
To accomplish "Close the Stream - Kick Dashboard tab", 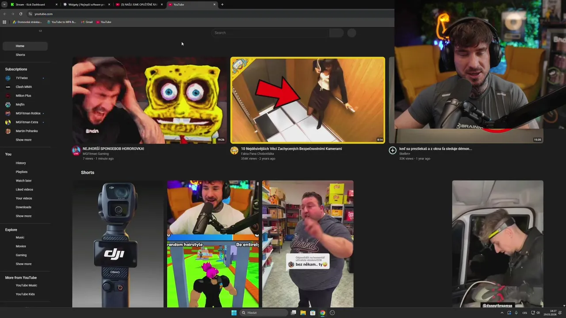I will pos(56,4).
